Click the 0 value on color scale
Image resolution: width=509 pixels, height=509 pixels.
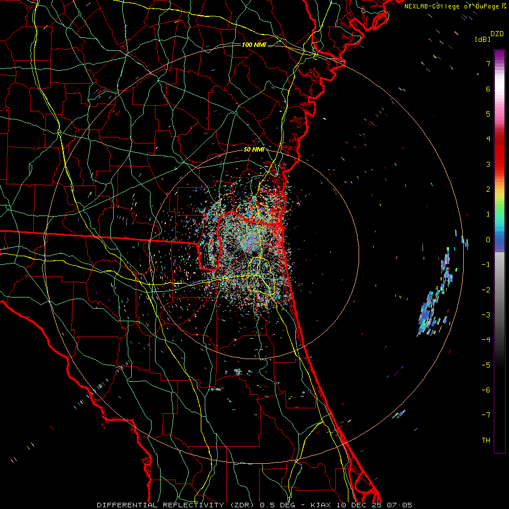click(x=488, y=240)
